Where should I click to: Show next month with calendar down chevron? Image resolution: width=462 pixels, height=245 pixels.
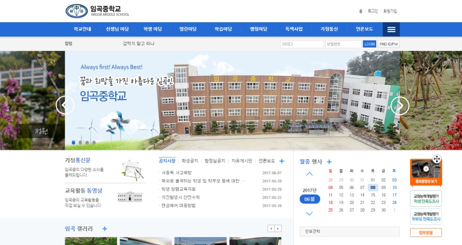coord(309,213)
